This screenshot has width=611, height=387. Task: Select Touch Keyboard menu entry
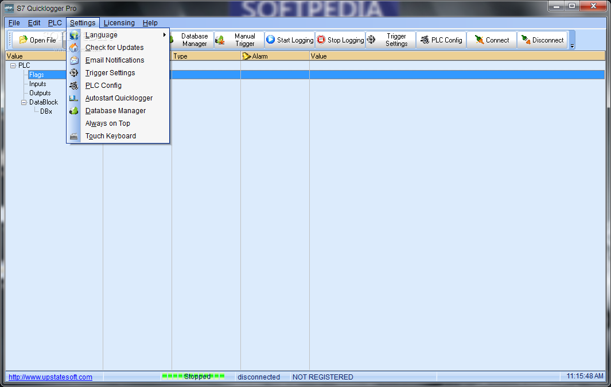(x=118, y=136)
